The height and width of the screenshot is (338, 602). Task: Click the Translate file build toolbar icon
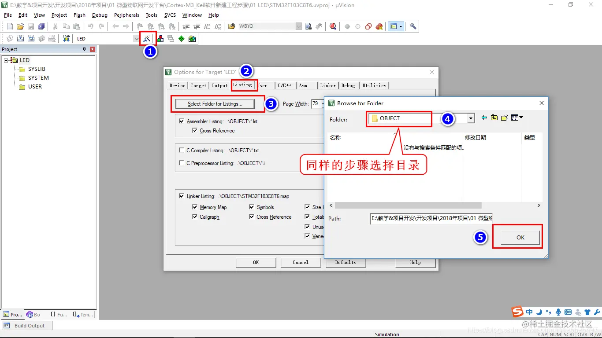(9, 39)
